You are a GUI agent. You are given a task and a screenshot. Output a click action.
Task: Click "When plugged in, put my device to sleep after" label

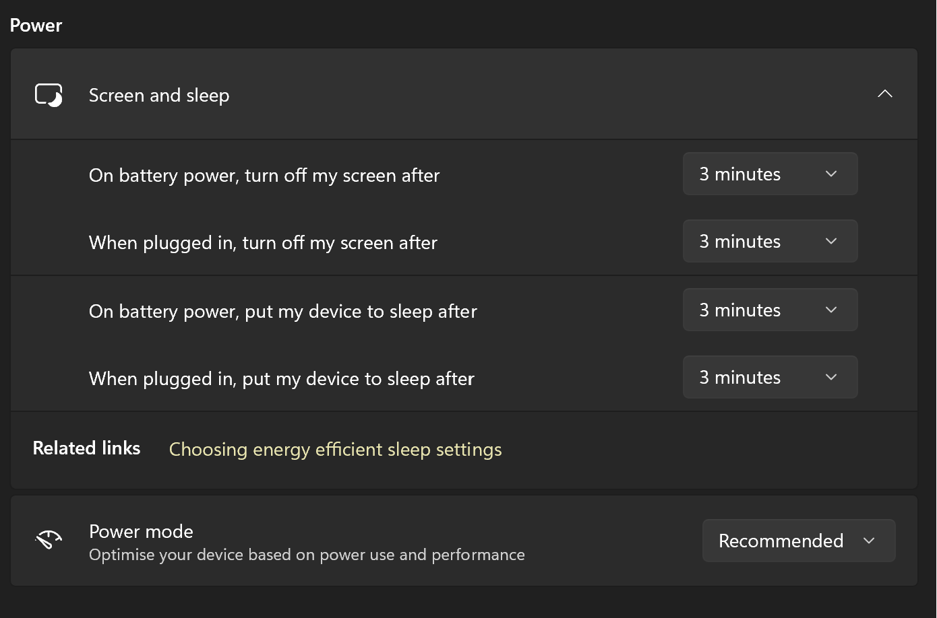pos(282,379)
